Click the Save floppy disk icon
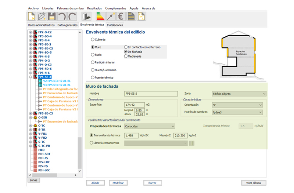Screen dimensions: 294x193 pos(52,16)
